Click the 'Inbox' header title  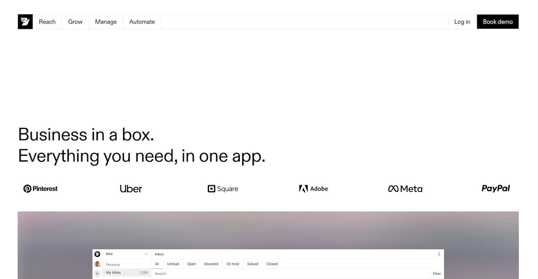tap(159, 254)
